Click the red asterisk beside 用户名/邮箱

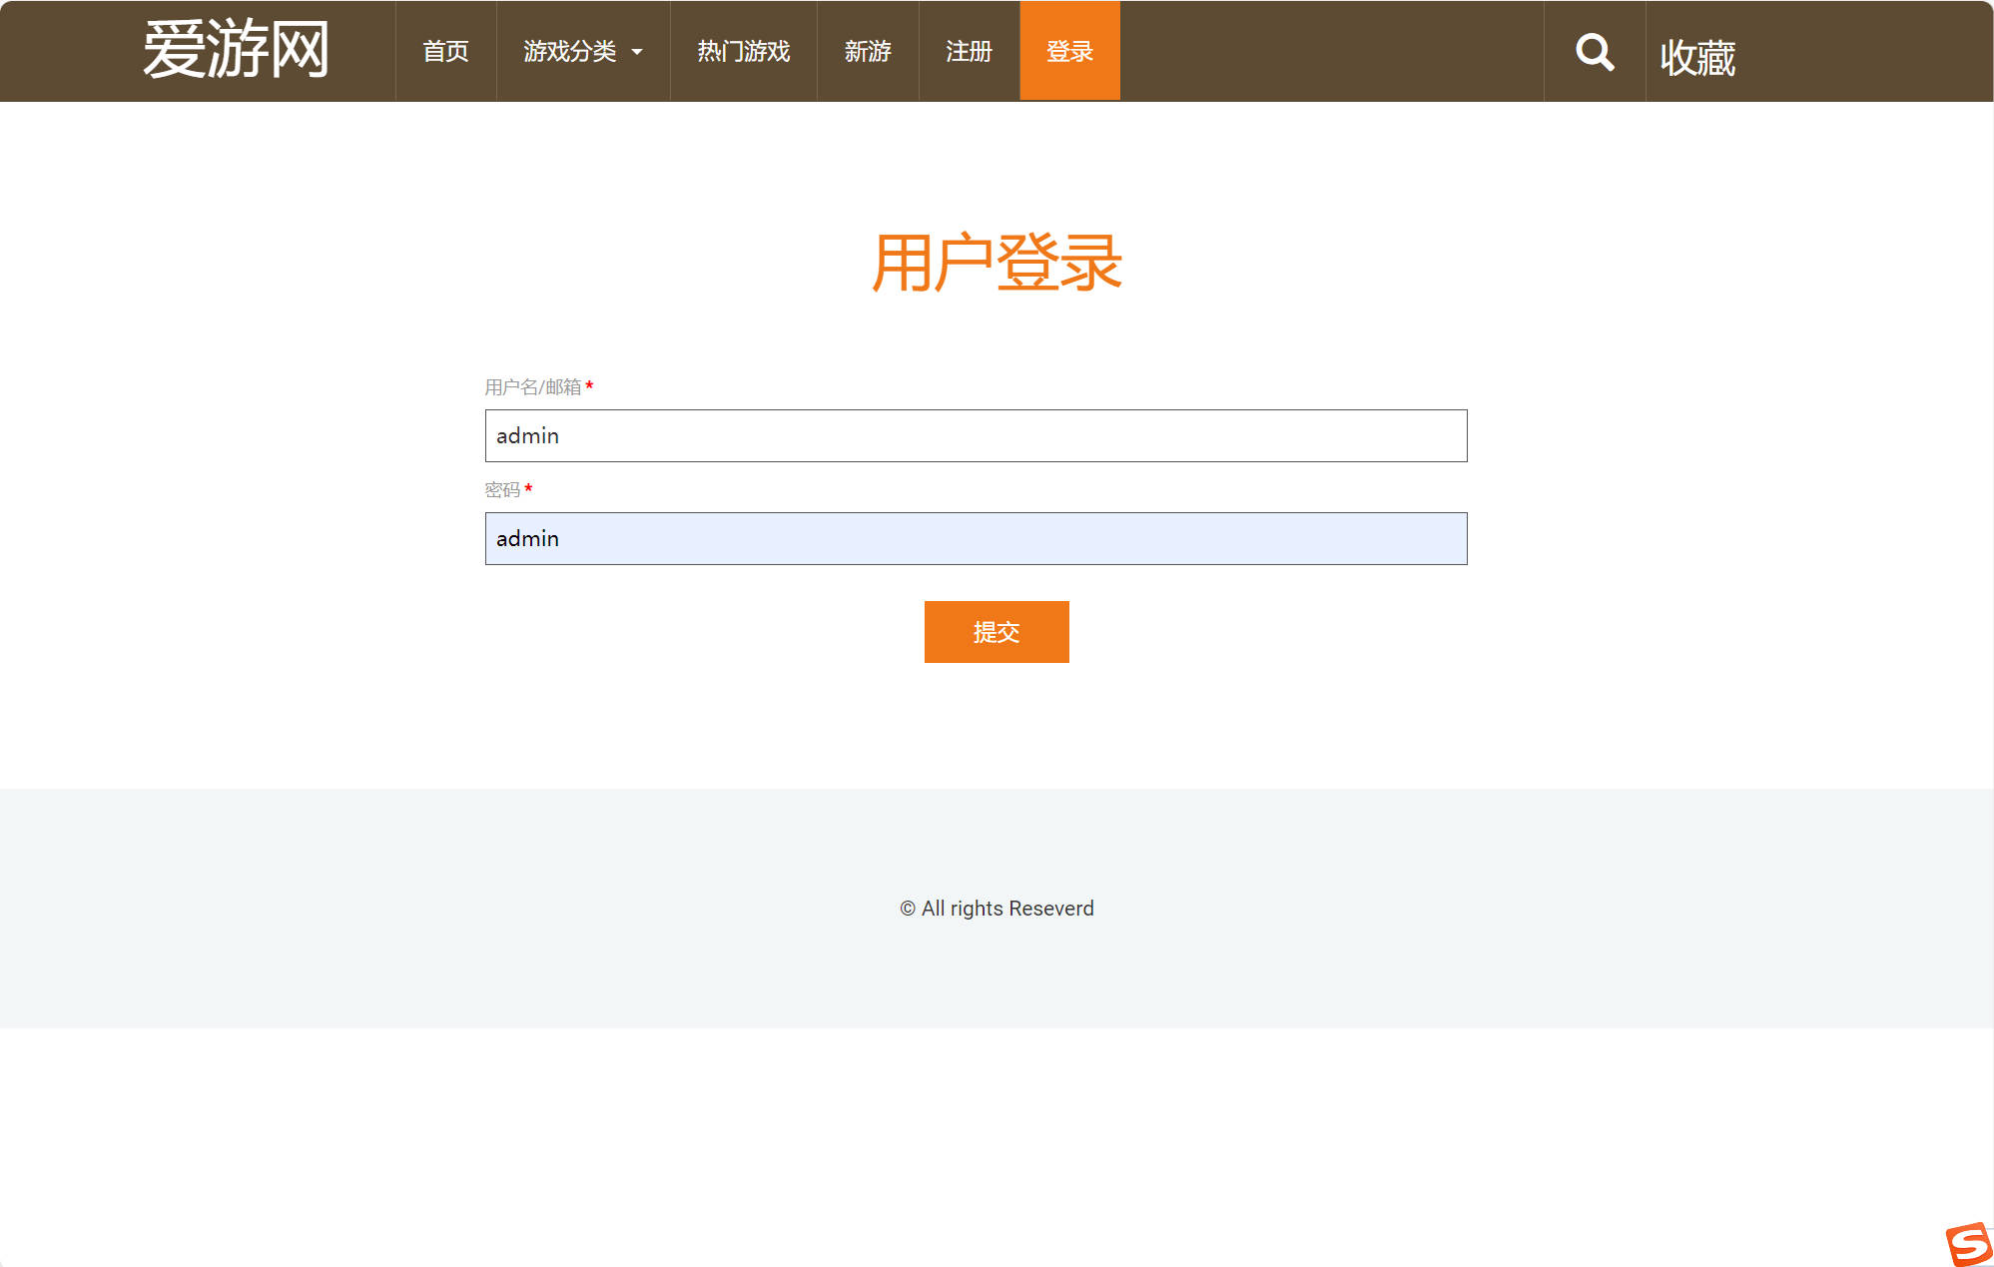[x=591, y=387]
